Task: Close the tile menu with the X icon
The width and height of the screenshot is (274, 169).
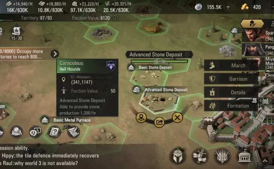Action: [177, 118]
